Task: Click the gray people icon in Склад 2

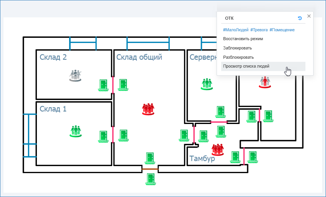Action: coord(76,75)
